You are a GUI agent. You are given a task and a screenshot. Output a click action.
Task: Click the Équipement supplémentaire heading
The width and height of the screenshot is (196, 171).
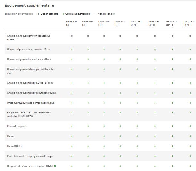(x=29, y=6)
